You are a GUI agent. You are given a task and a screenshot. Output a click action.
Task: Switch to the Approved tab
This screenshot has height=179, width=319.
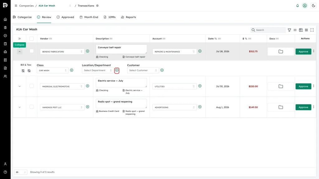pos(65,17)
